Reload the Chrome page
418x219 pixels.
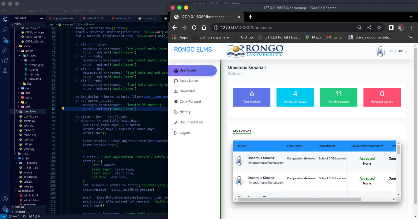(x=194, y=27)
